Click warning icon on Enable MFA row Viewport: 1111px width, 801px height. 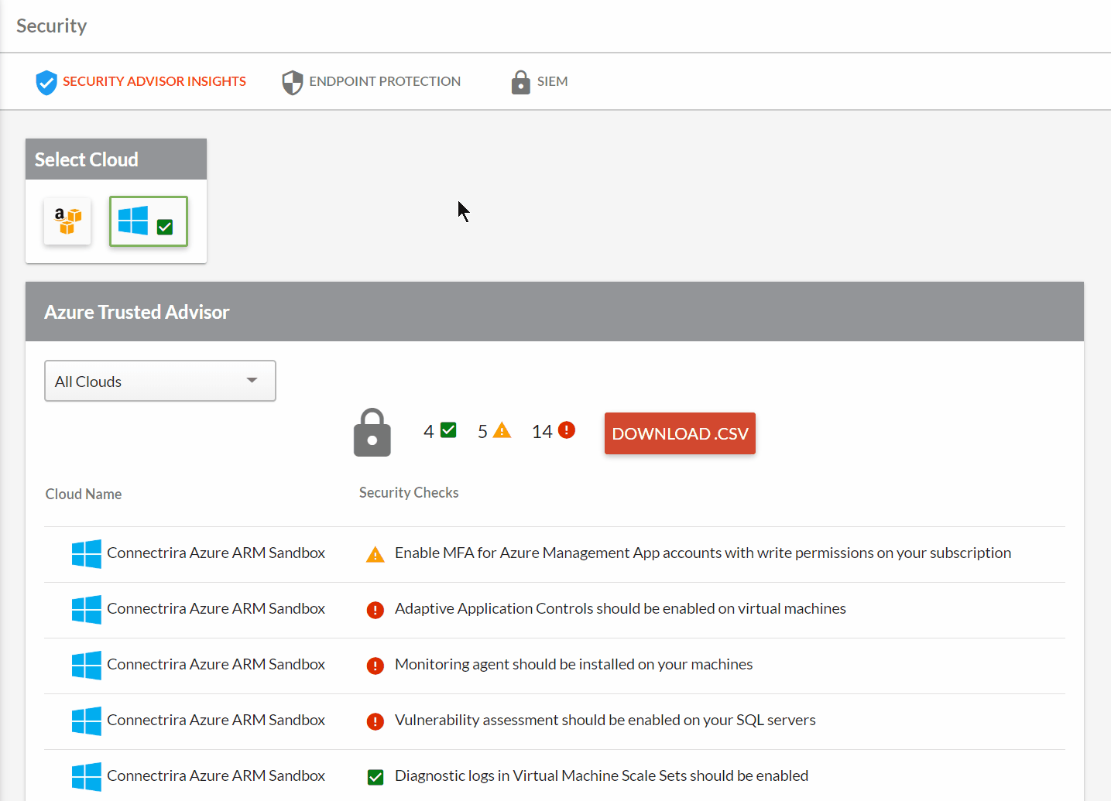pyautogui.click(x=375, y=554)
